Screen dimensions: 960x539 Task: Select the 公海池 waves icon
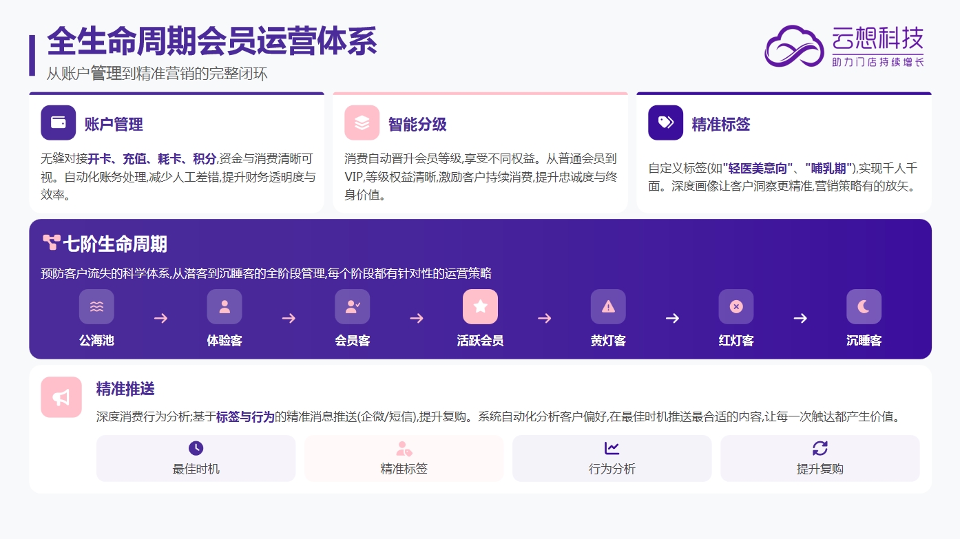[x=96, y=307]
